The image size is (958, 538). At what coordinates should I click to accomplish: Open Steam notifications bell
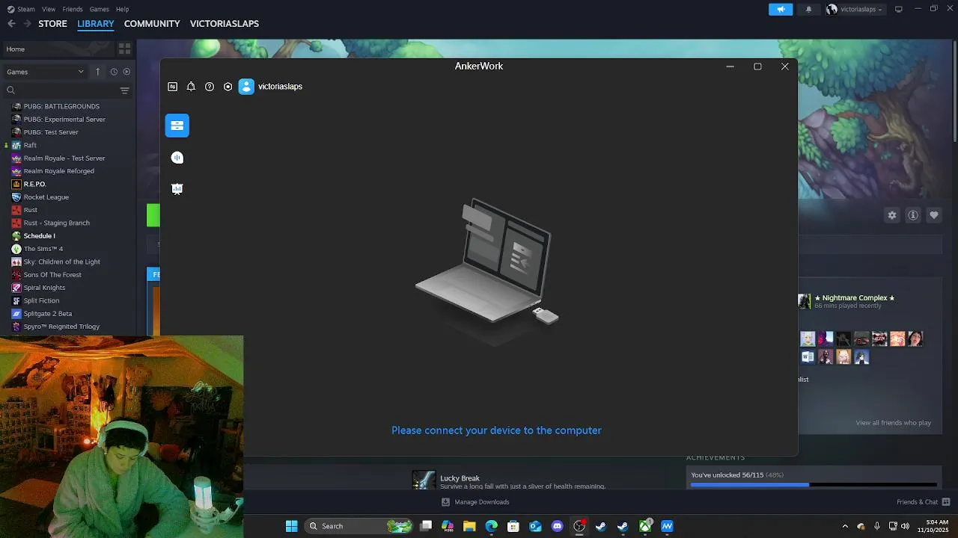(x=808, y=9)
